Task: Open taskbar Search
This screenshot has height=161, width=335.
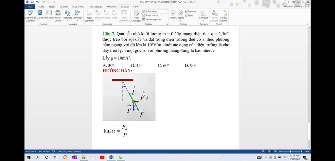Action: (x=38, y=157)
